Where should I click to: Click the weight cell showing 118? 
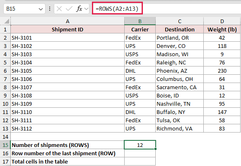point(222,46)
